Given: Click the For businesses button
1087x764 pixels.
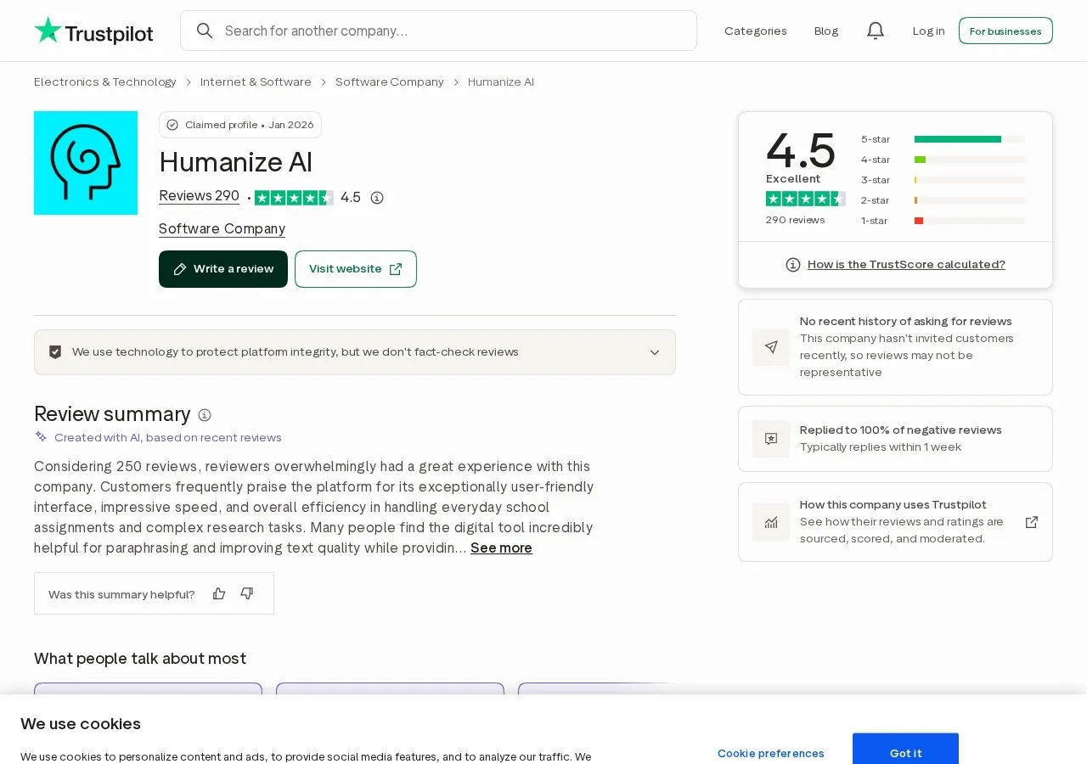Looking at the screenshot, I should 1005,31.
